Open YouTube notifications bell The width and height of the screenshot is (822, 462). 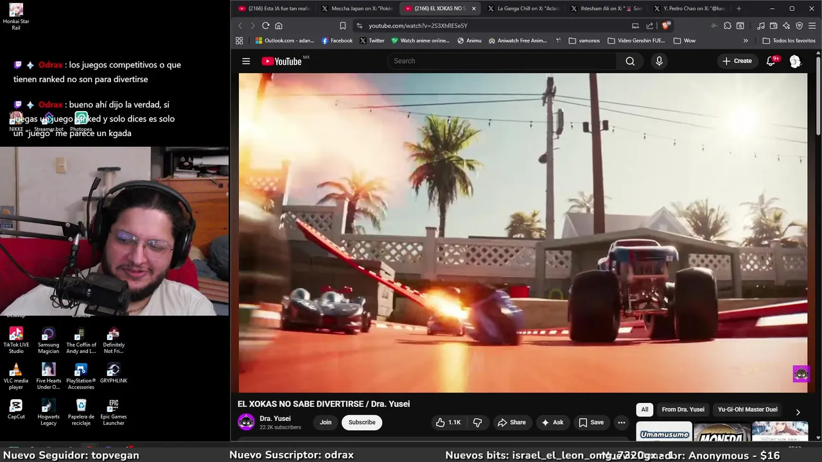click(771, 61)
